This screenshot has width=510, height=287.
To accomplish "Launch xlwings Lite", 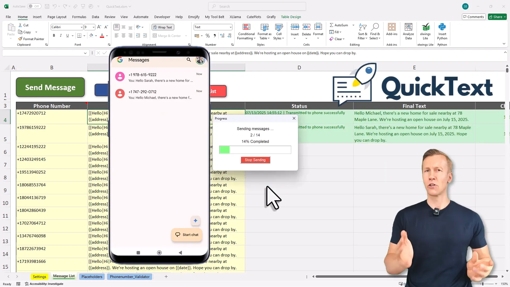I will point(425,32).
